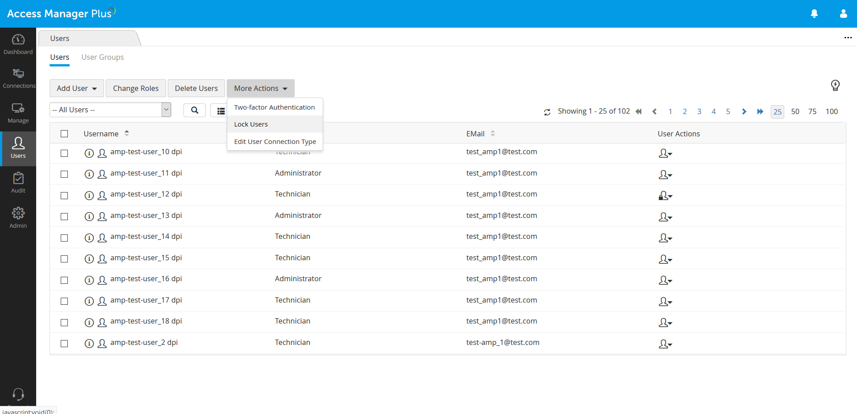Select checkbox for amp-test-user_2 dpi
Screen dimensions: 857x414
[64, 344]
